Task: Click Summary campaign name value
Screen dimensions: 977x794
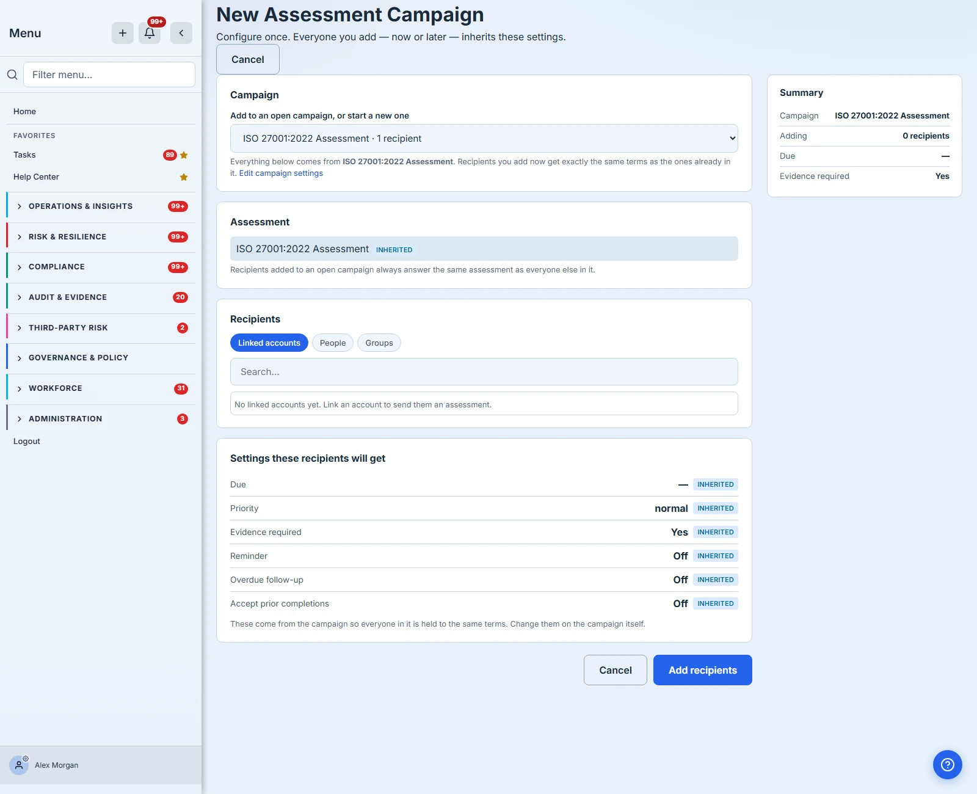Action: point(892,116)
